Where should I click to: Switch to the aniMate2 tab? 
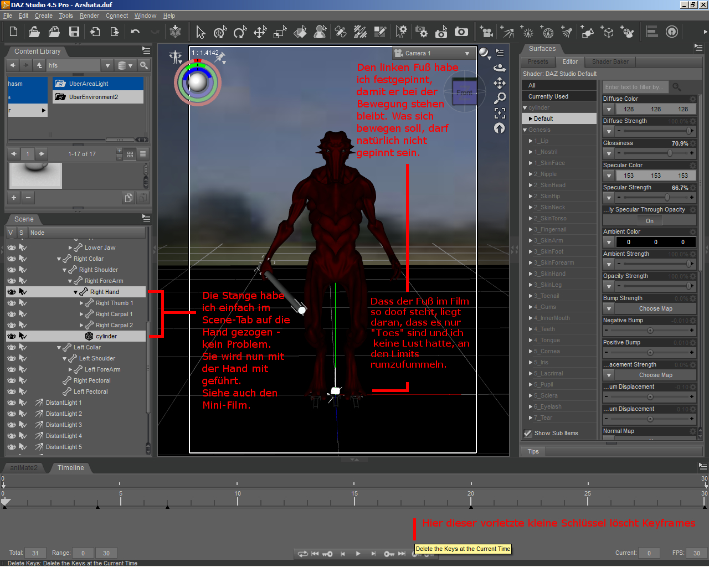click(x=24, y=468)
